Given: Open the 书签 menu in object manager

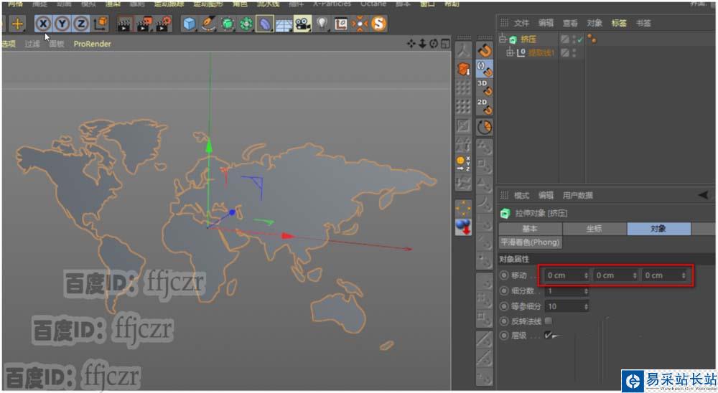Looking at the screenshot, I should click(x=643, y=23).
